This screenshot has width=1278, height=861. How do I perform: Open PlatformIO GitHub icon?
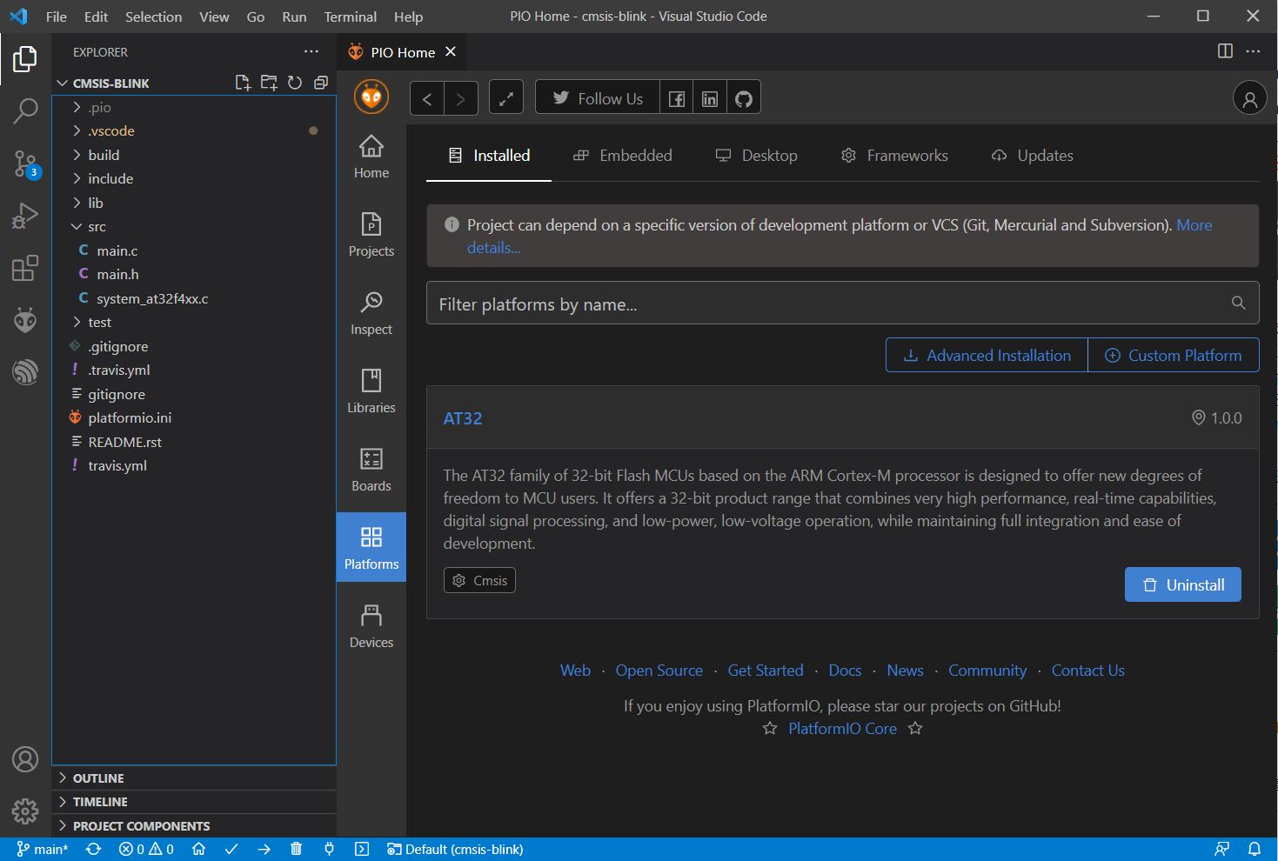744,98
